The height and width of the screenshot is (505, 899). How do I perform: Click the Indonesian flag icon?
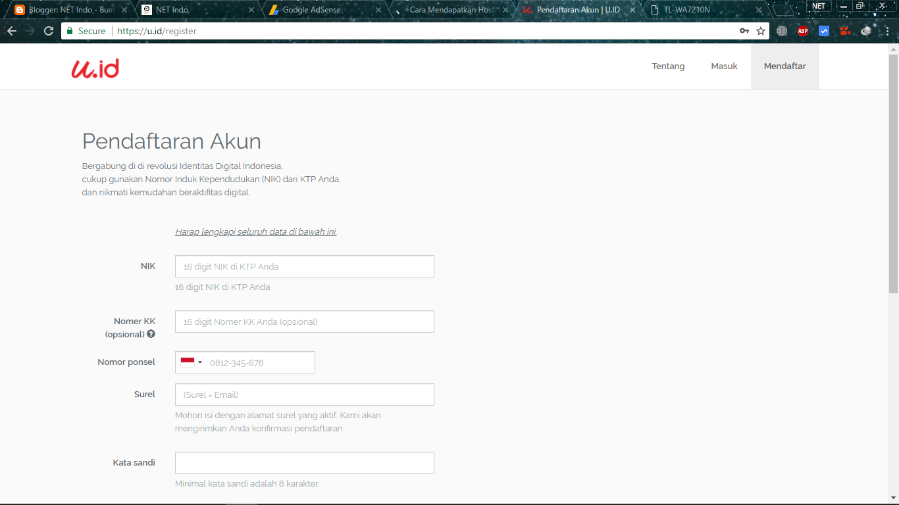(188, 362)
